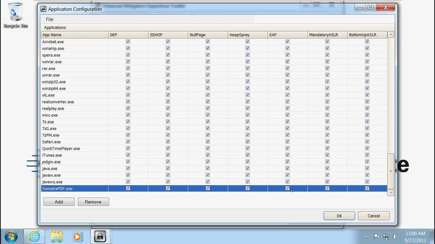Select the QuickTimePlayer.exe row
Screen dimensions: 435x244
pyautogui.click(x=214, y=148)
